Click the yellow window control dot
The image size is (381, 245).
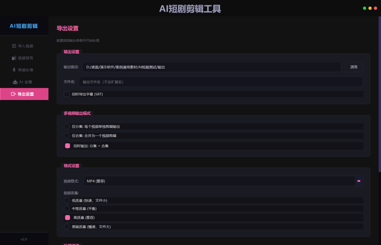pos(370,8)
